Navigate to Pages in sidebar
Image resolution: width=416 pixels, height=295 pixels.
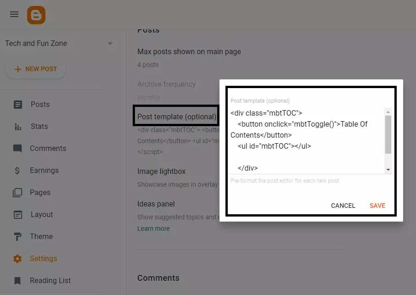tap(40, 192)
